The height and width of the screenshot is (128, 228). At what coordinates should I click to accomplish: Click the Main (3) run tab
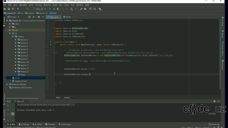tap(20, 101)
